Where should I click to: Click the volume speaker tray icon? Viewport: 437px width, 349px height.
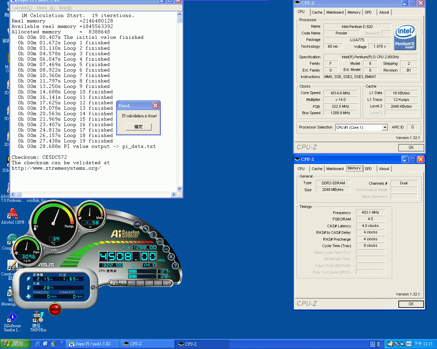point(409,344)
